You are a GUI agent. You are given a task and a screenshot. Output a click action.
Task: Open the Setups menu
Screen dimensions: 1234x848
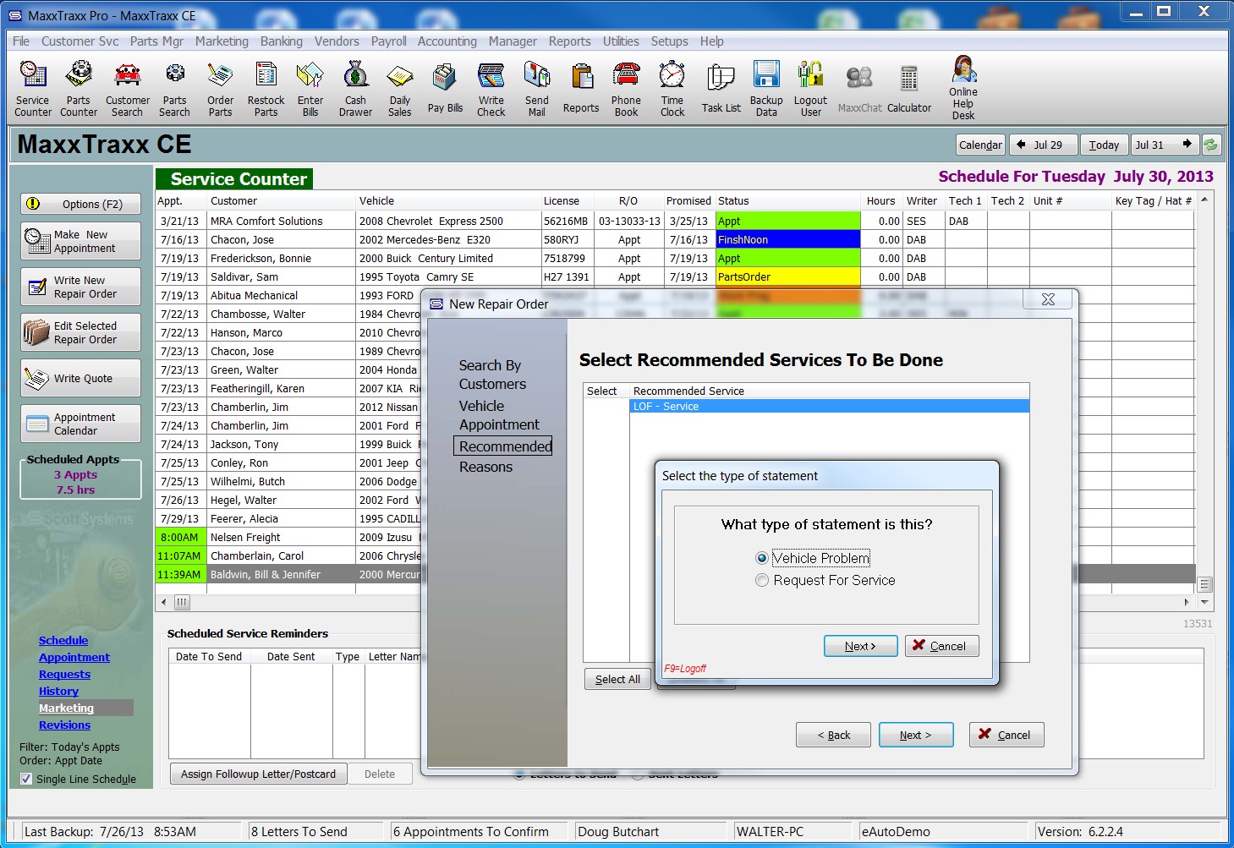point(669,41)
